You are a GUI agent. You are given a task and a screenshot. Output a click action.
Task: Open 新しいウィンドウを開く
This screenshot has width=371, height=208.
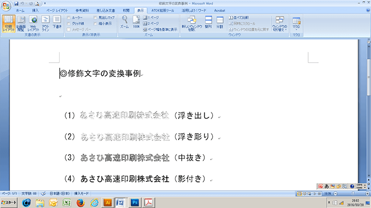point(192,24)
